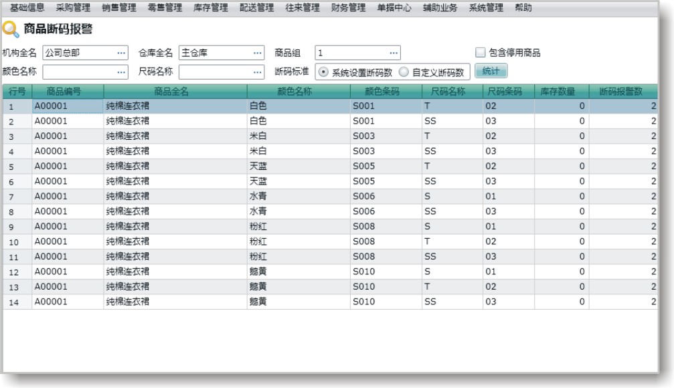Open the 配送管理 menu
This screenshot has height=388, width=674.
256,7
